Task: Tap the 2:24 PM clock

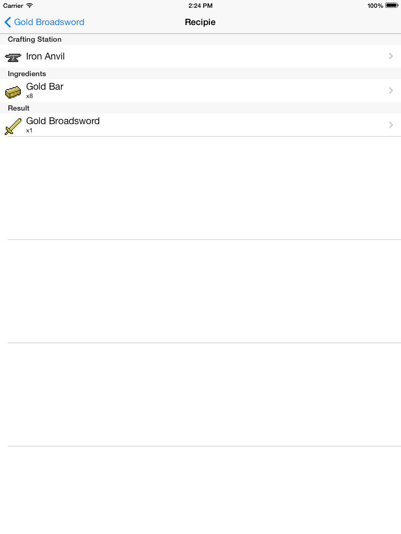Action: pos(200,6)
